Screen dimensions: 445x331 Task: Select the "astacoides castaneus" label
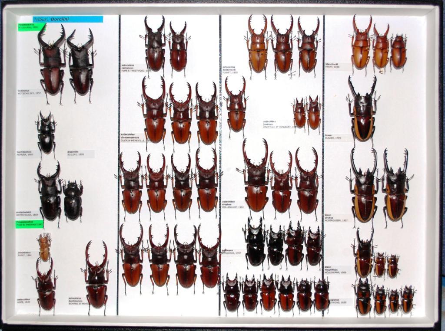136,69
